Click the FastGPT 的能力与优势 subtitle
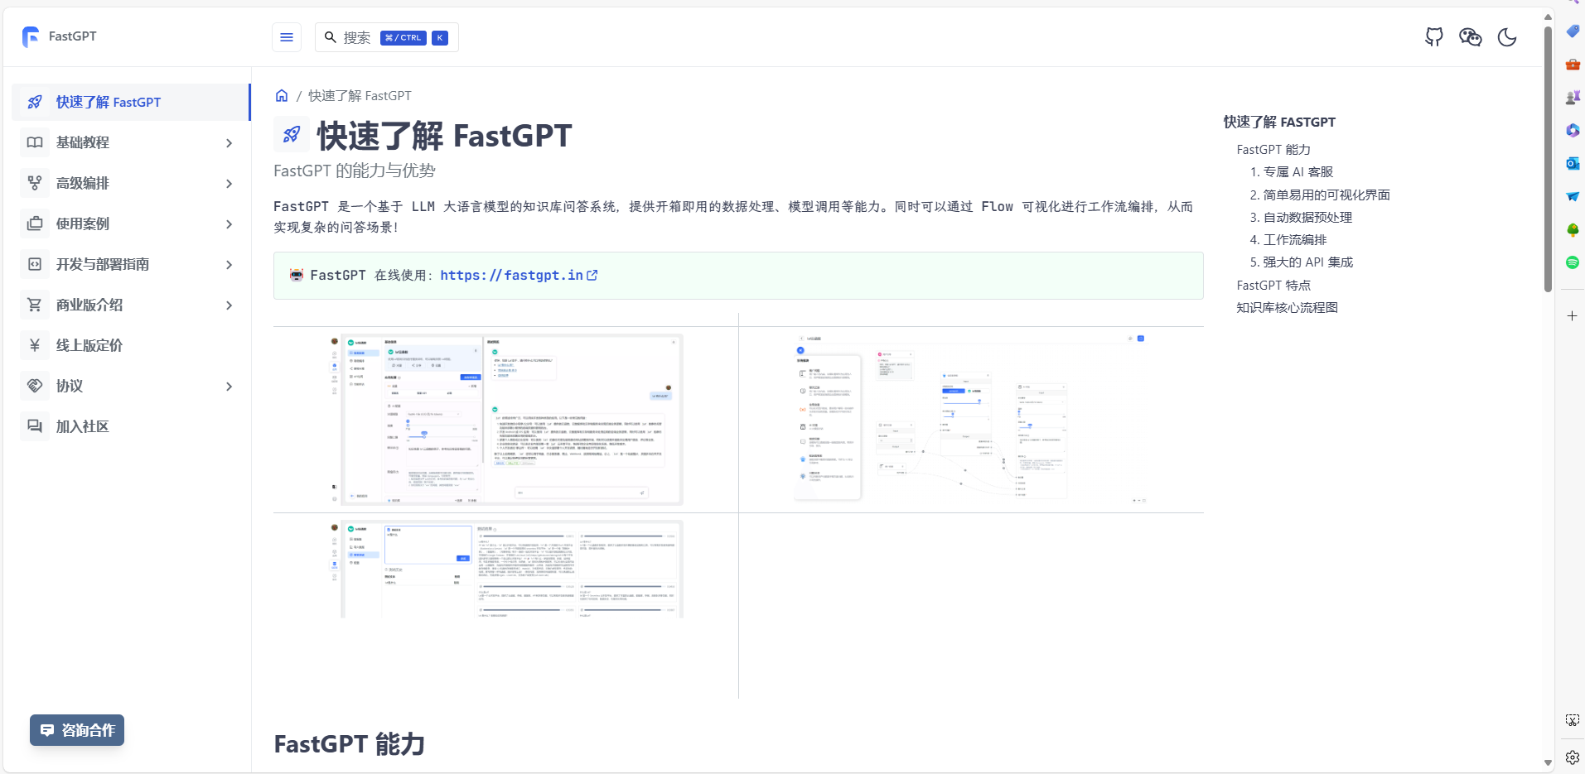 click(x=355, y=171)
